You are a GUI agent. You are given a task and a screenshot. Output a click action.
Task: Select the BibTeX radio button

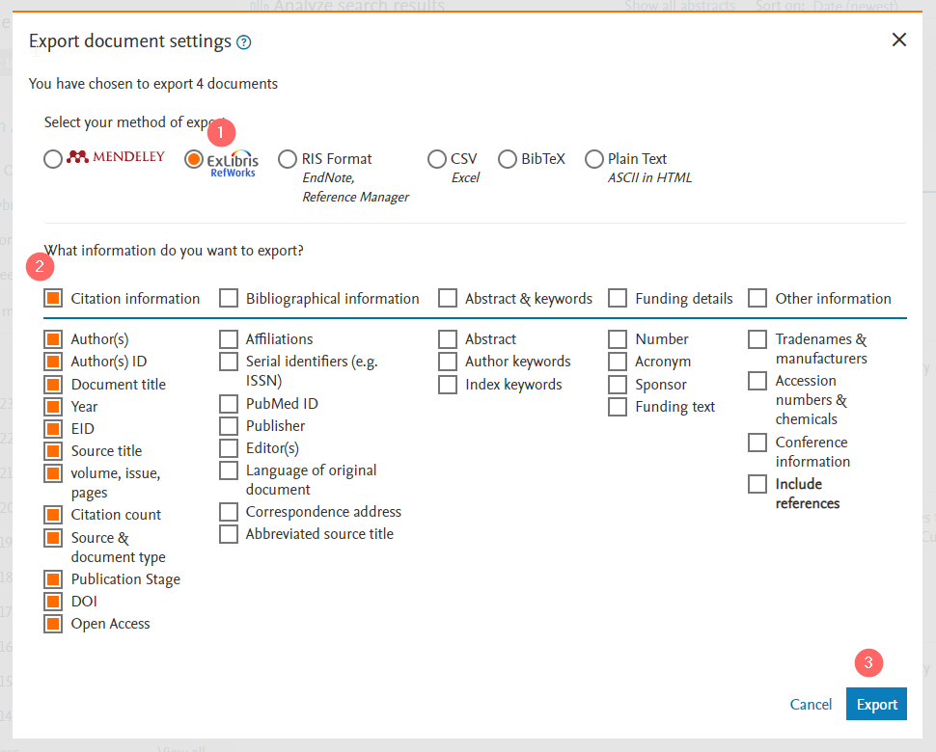[508, 159]
